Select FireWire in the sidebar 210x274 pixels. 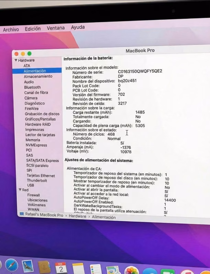pyautogui.click(x=32, y=109)
